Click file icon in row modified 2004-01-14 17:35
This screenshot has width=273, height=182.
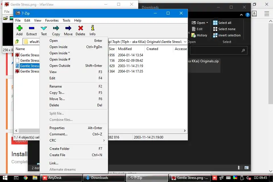click(x=17, y=71)
